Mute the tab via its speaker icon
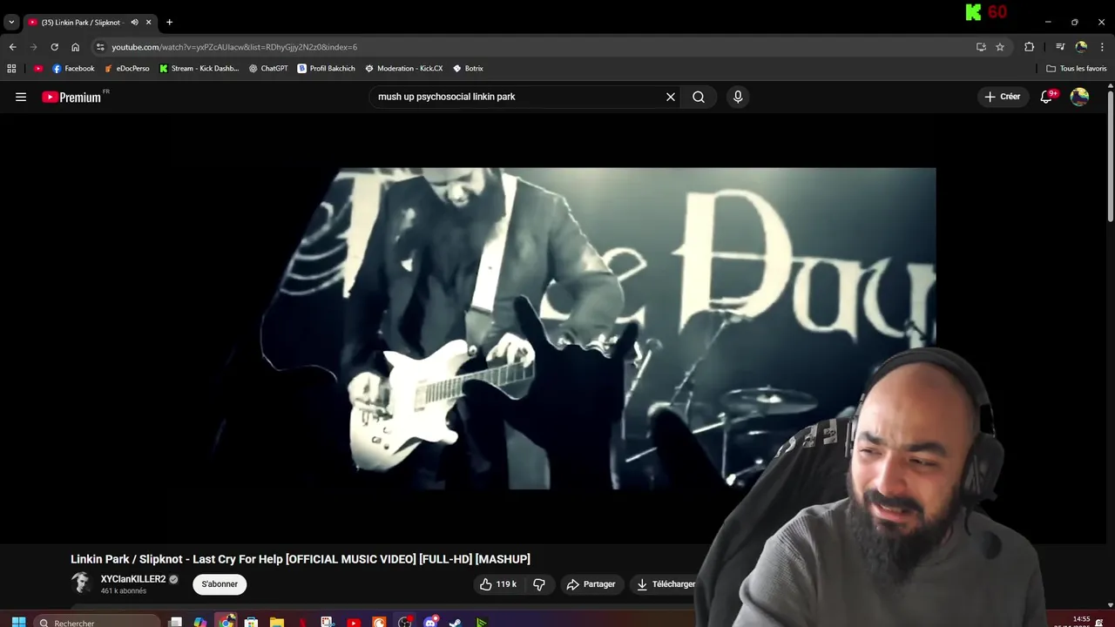Screen dimensions: 1115x627 click(134, 22)
